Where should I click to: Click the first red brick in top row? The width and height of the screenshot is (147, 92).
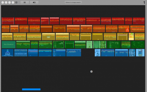coord(8,21)
